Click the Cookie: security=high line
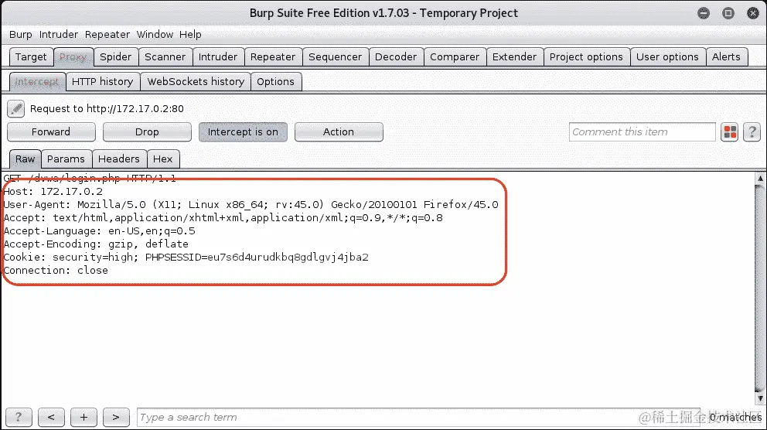The image size is (767, 430). tap(186, 258)
